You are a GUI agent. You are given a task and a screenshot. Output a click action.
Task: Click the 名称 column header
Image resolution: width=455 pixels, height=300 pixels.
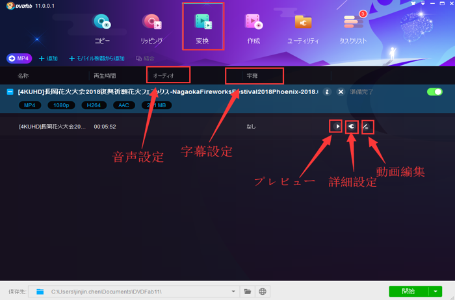point(23,76)
